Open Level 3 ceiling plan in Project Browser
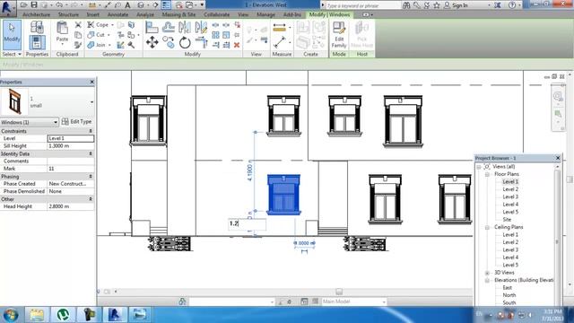 coord(510,250)
